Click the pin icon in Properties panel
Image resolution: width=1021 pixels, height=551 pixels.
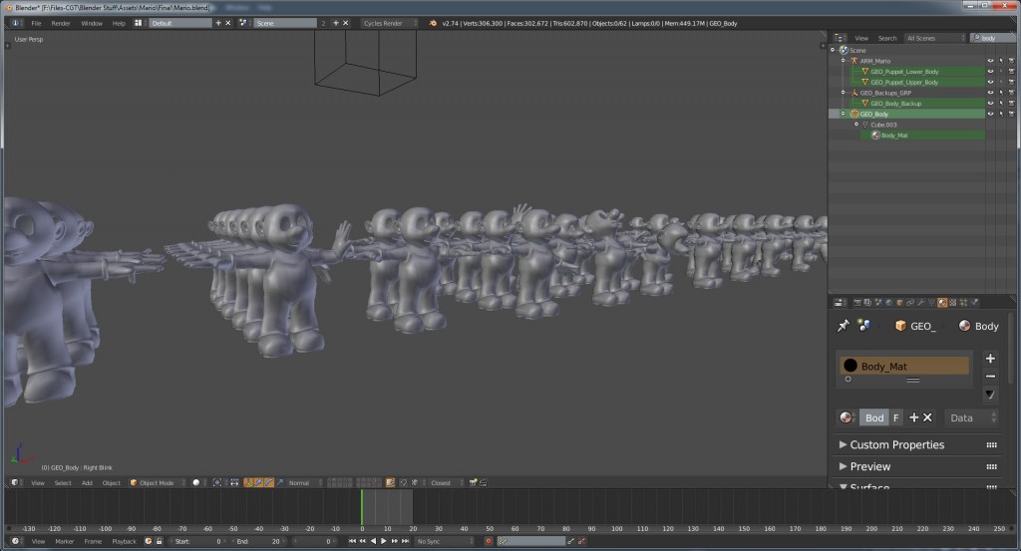(x=844, y=326)
